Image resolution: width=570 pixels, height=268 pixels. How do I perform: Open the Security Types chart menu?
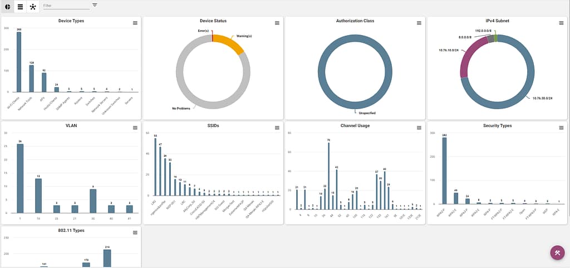point(562,128)
